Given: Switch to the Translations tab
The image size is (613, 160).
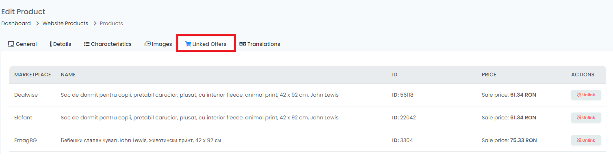Looking at the screenshot, I should tap(260, 44).
